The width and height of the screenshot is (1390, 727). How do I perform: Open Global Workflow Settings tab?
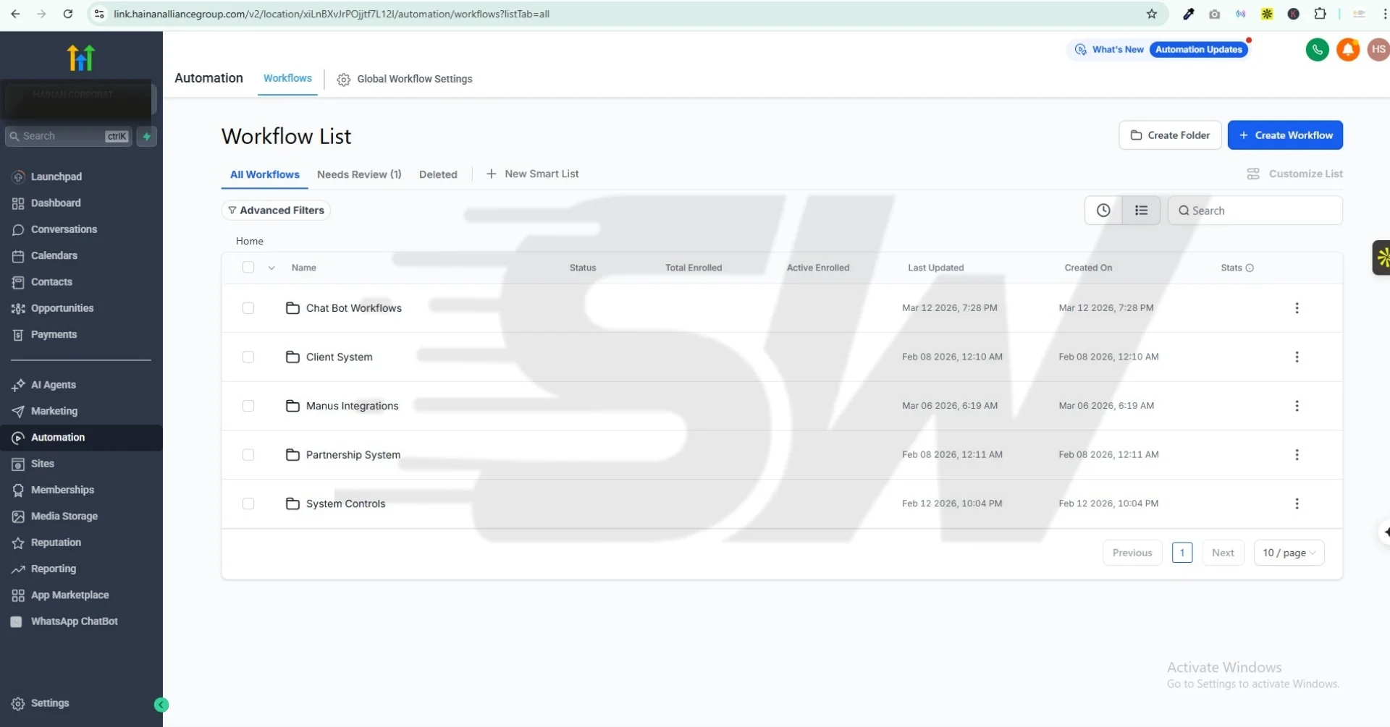405,79
